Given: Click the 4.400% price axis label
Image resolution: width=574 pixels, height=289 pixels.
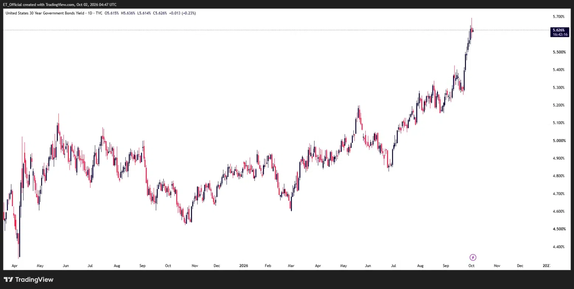Looking at the screenshot, I should point(559,247).
